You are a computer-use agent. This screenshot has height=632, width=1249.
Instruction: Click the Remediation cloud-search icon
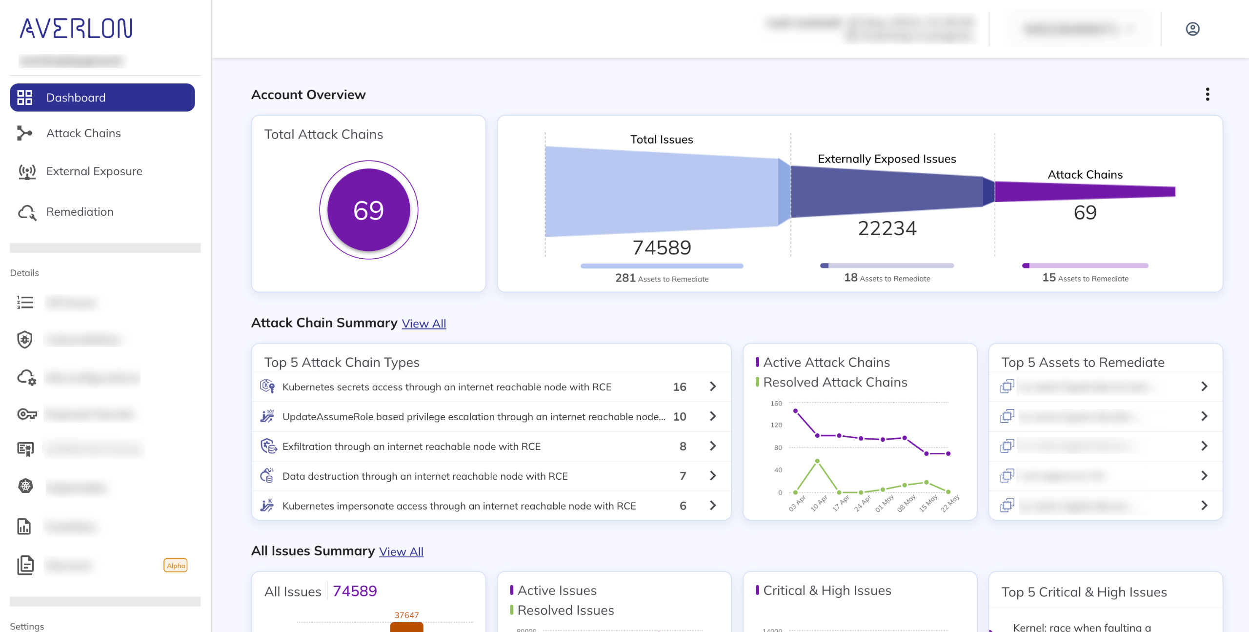27,212
